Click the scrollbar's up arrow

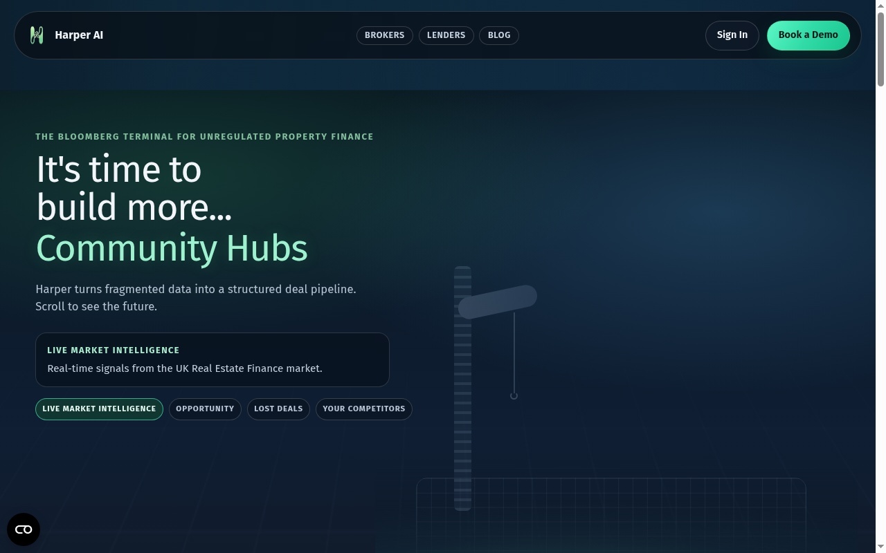click(880, 5)
